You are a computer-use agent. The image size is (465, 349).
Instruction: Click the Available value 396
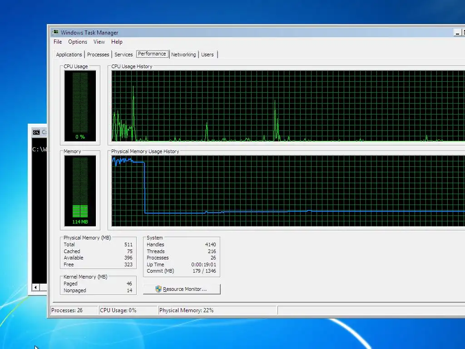(129, 258)
